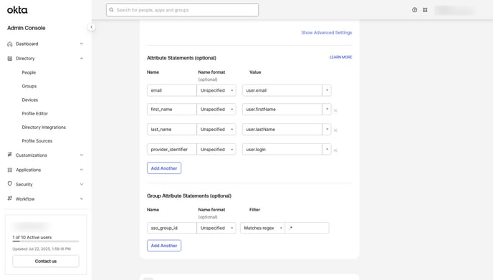
Task: Expand the Customizations chevron
Action: point(82,155)
